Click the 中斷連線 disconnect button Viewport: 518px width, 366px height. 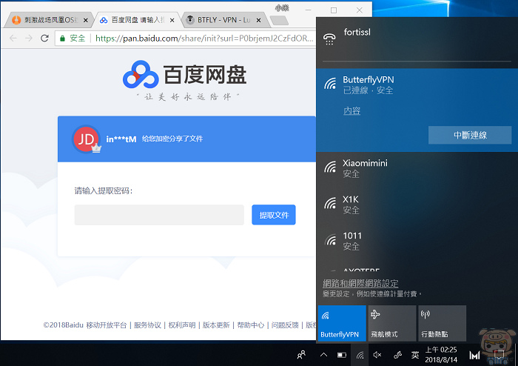470,135
